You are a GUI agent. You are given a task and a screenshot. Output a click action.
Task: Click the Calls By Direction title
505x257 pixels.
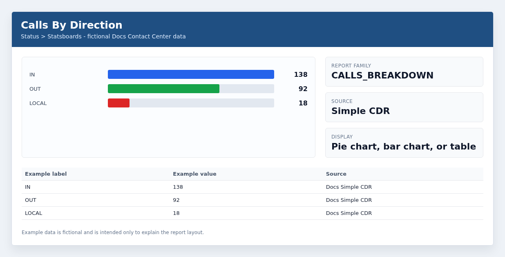coord(72,25)
